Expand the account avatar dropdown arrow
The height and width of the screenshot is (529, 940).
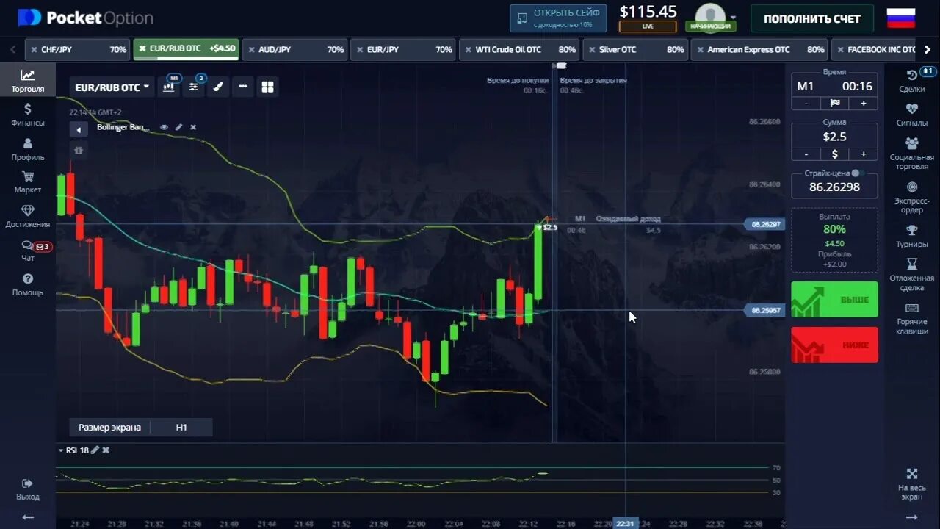point(733,18)
